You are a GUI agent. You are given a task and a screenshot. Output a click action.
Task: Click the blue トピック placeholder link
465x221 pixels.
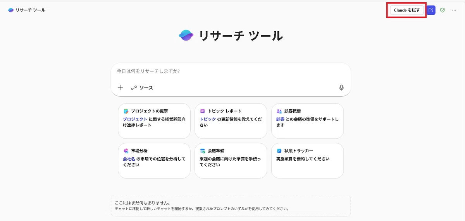pyautogui.click(x=208, y=119)
